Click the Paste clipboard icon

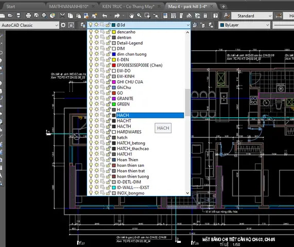[x=79, y=15]
